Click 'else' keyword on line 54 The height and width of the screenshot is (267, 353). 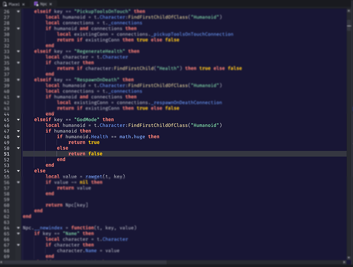click(40, 171)
